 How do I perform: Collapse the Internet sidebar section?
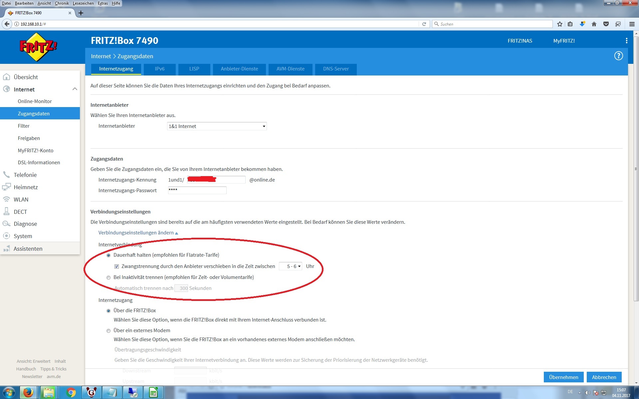click(75, 89)
